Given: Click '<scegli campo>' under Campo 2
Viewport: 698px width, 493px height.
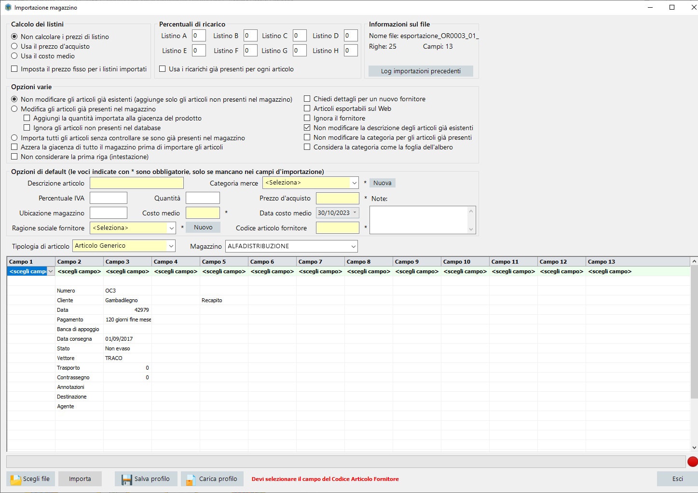Looking at the screenshot, I should tap(79, 272).
